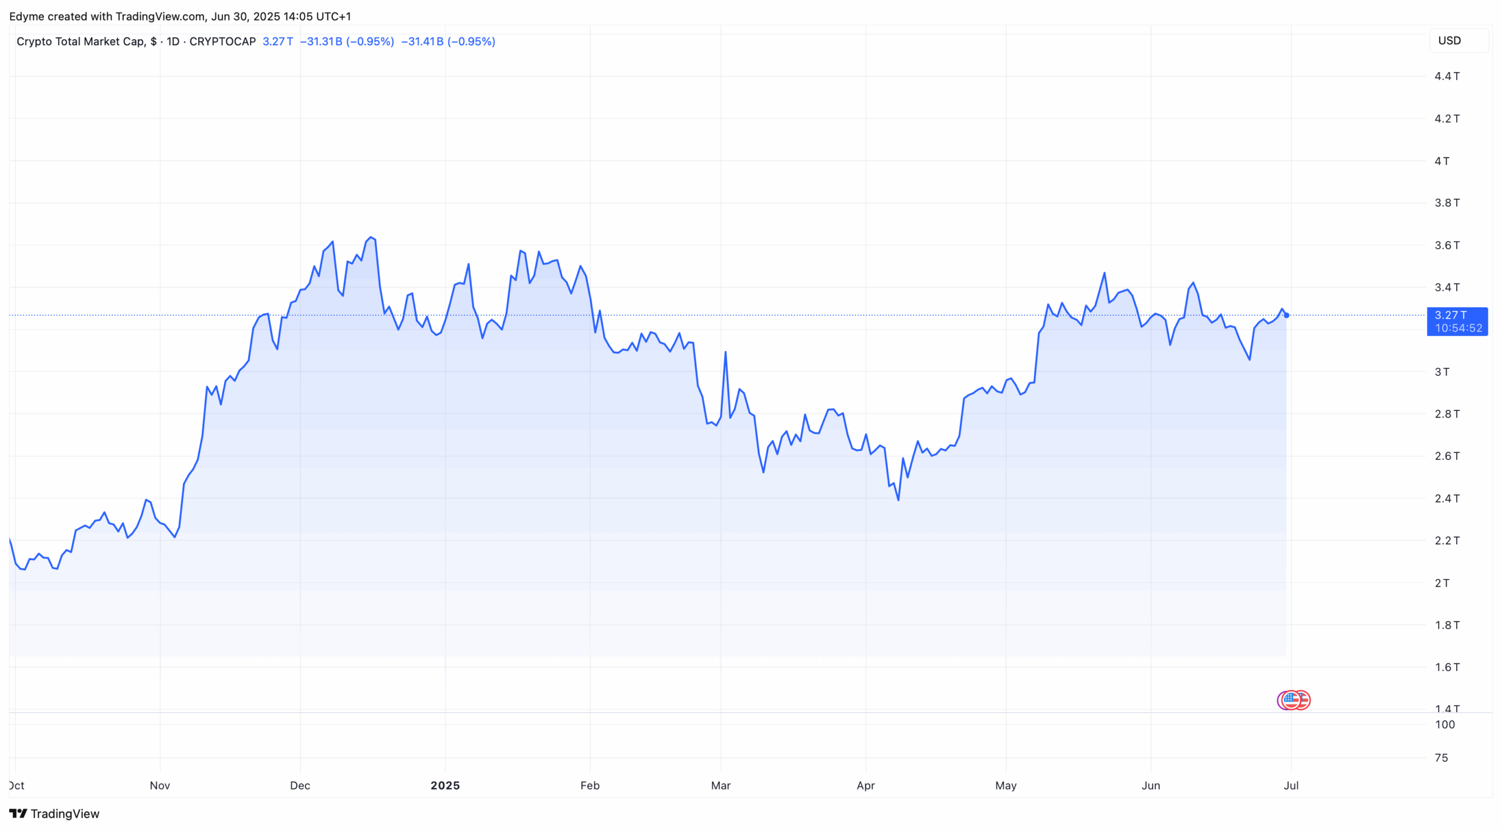Click the blue 3.27 T current price label

(x=1450, y=315)
